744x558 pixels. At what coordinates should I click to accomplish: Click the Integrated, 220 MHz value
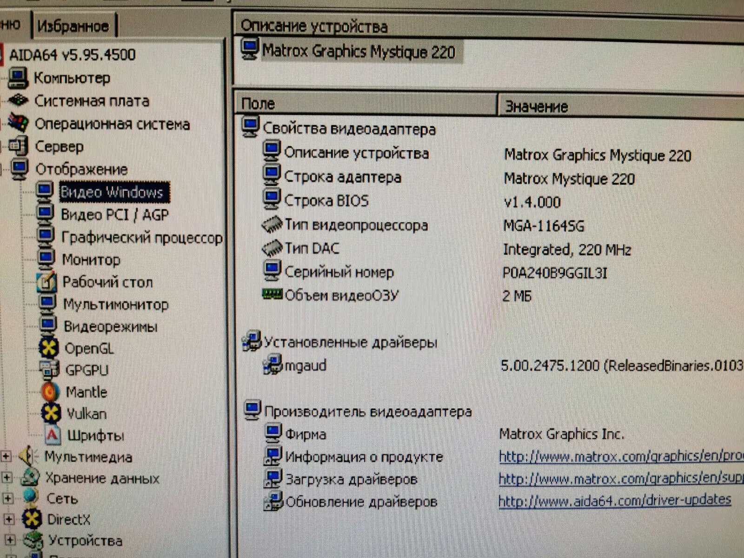[567, 250]
